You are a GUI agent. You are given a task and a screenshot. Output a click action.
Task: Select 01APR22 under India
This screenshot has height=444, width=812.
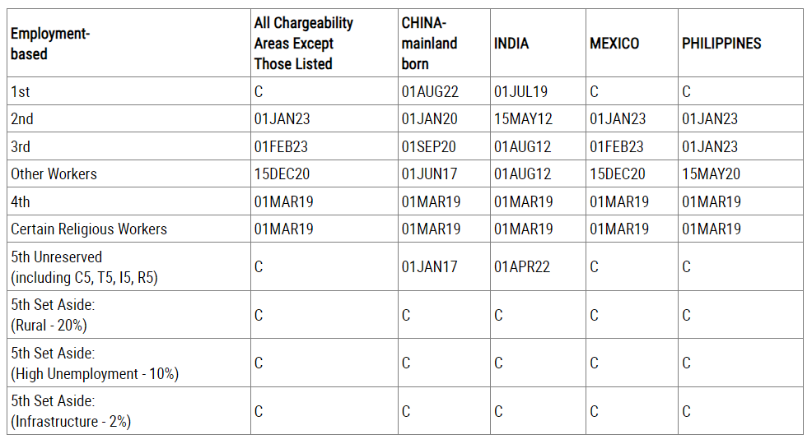(522, 266)
